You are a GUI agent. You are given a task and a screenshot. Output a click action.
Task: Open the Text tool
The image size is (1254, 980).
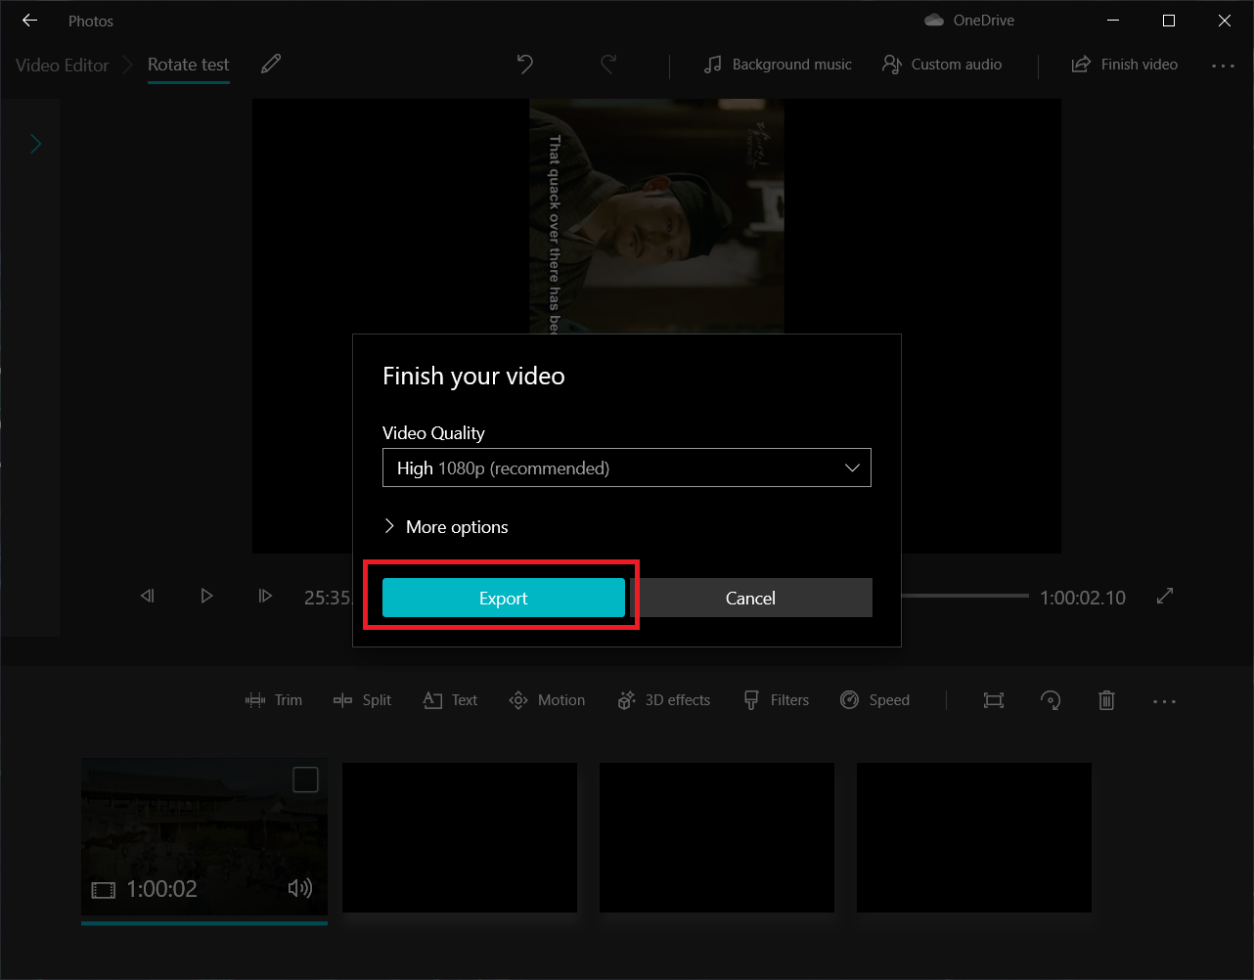449,700
